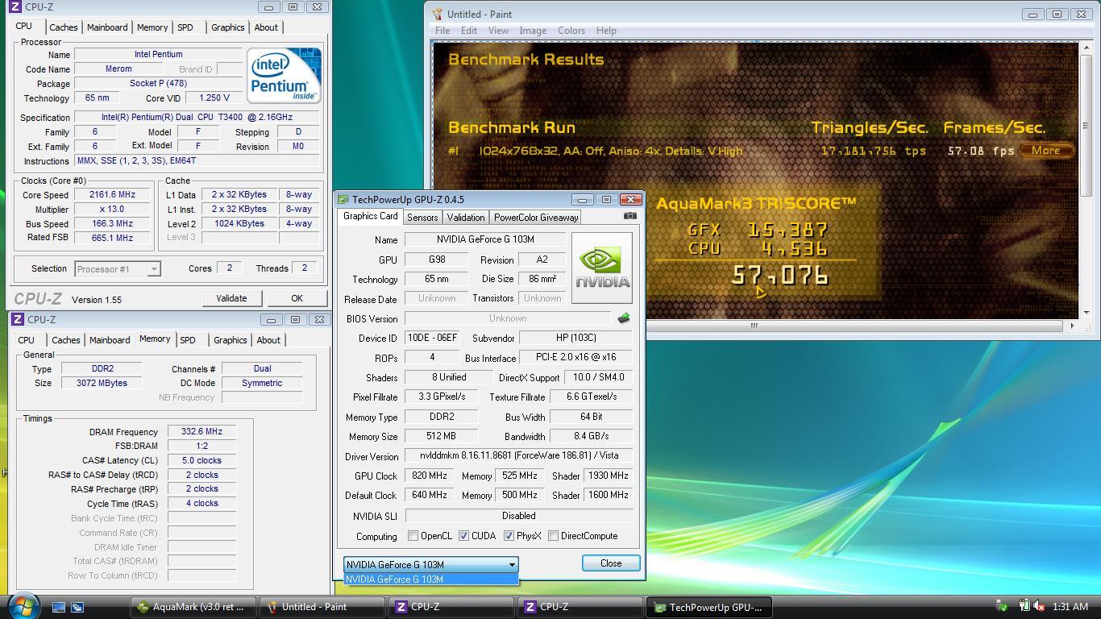Enable the OpenCL checkbox

point(413,536)
